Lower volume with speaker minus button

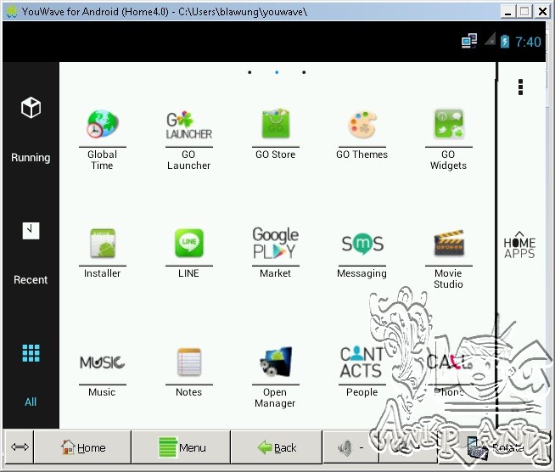tap(350, 447)
